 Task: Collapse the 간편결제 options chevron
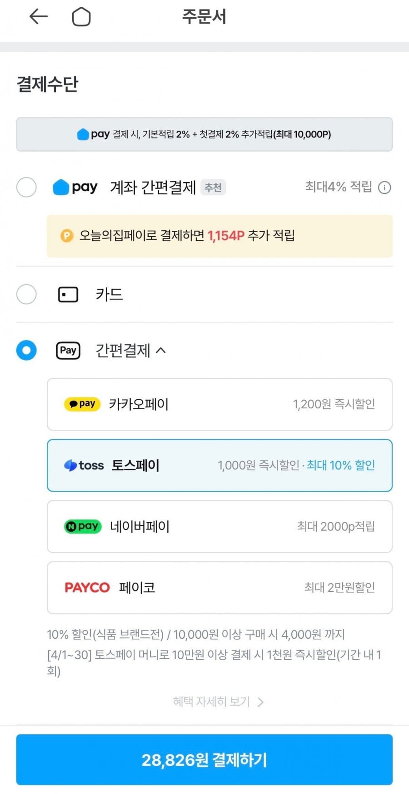(161, 351)
